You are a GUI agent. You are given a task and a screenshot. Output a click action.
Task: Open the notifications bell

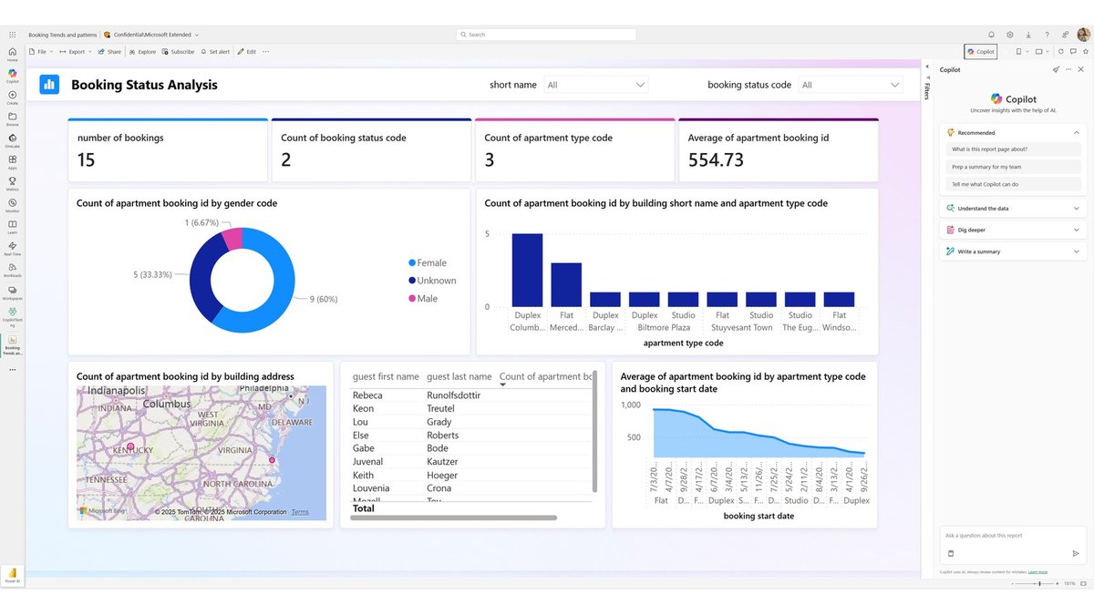(991, 34)
